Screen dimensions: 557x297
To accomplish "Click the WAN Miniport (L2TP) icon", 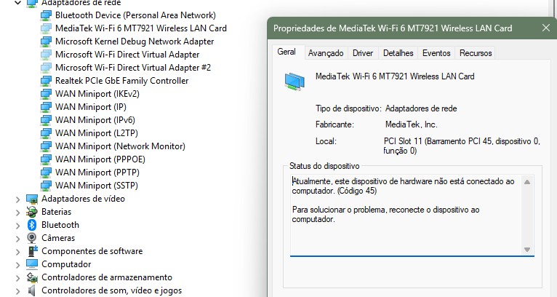I will coord(46,133).
